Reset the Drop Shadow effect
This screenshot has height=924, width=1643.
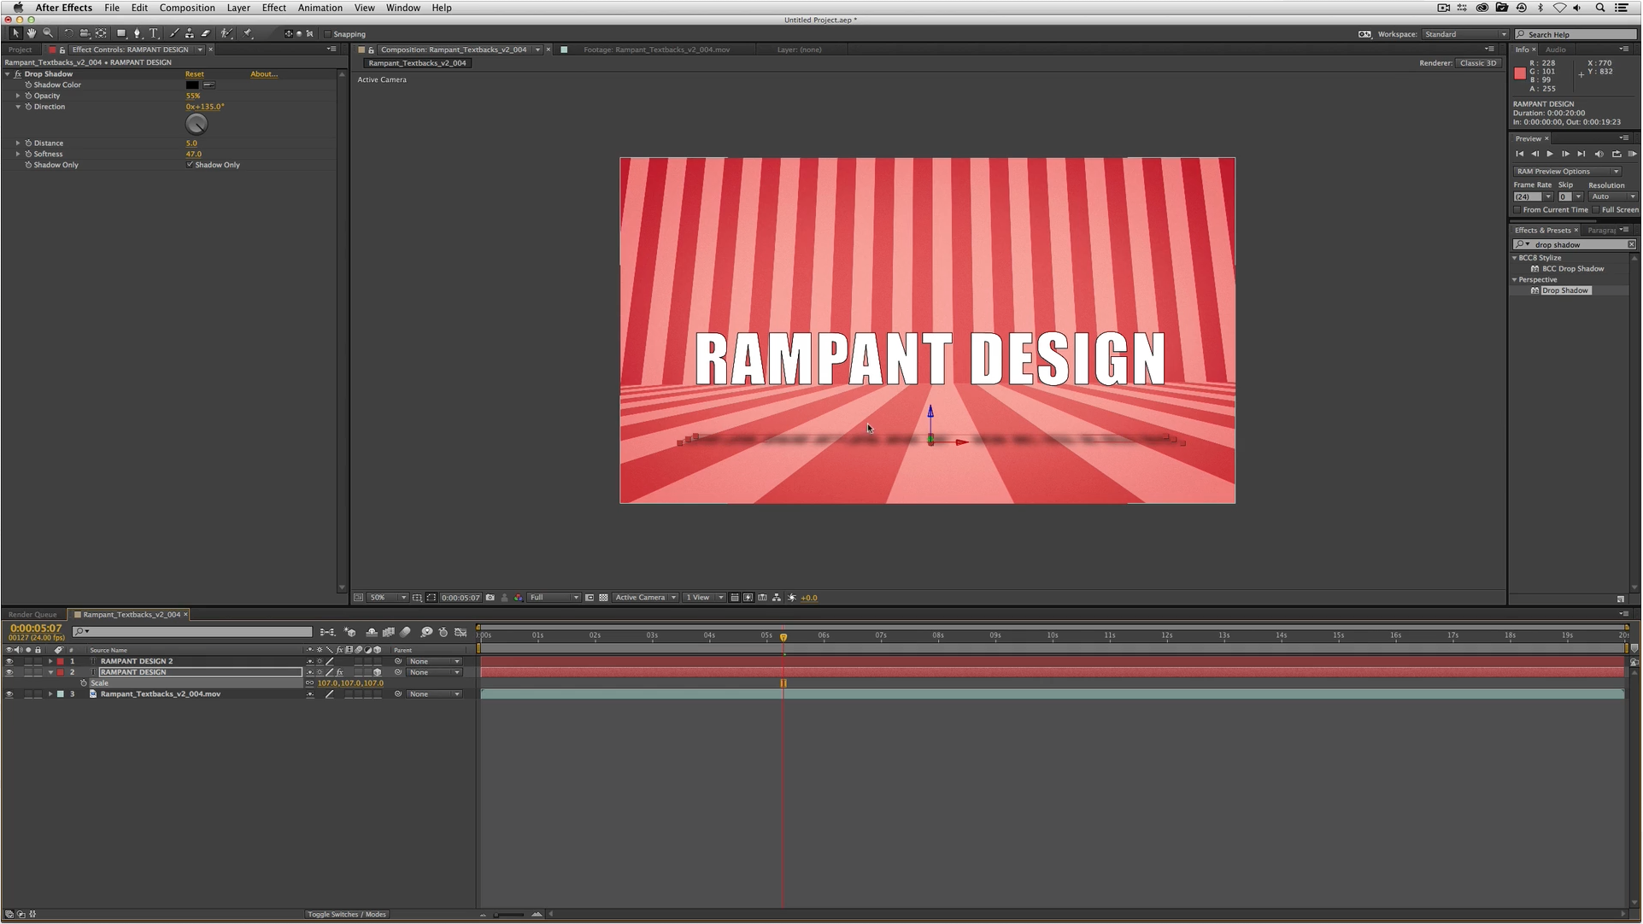[195, 74]
